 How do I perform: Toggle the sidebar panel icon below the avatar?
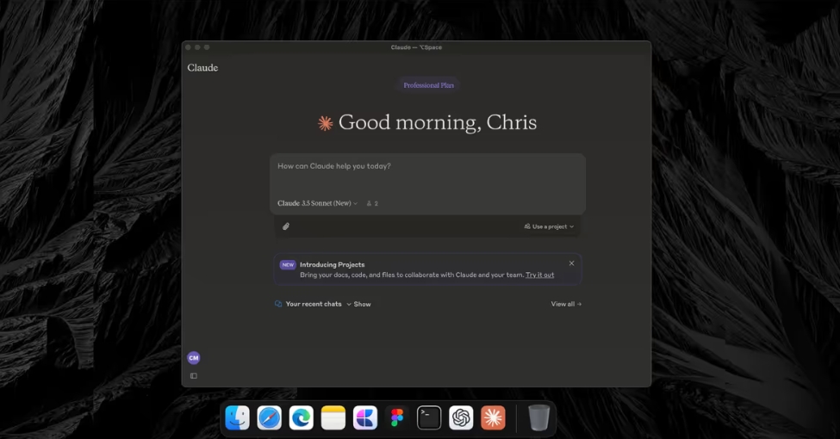click(193, 376)
